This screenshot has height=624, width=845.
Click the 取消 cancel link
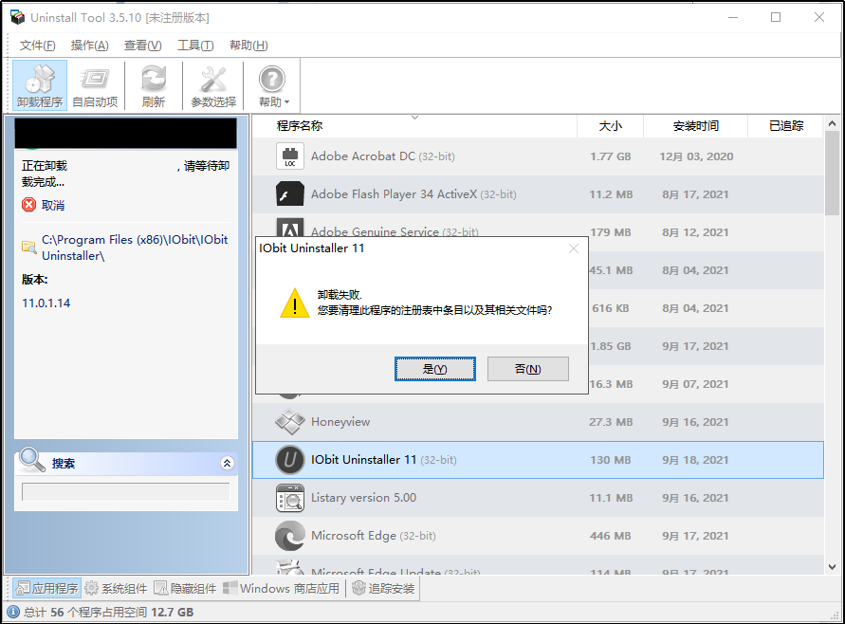click(x=53, y=205)
